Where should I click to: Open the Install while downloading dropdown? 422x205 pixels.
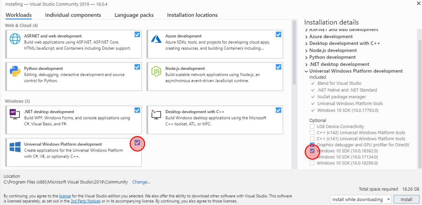coord(360,199)
